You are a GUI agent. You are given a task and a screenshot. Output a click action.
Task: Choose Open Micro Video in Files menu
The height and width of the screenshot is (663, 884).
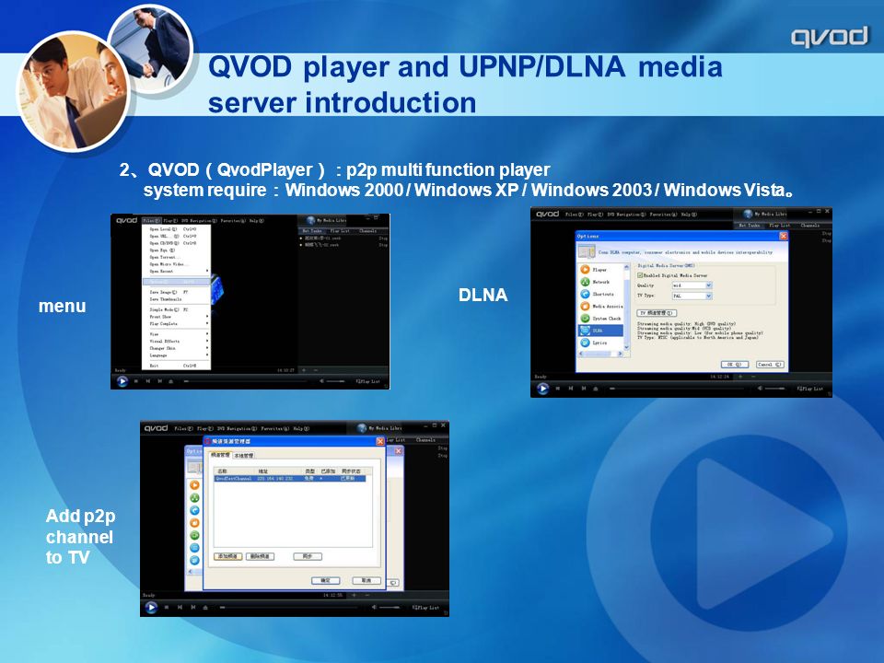pyautogui.click(x=177, y=264)
